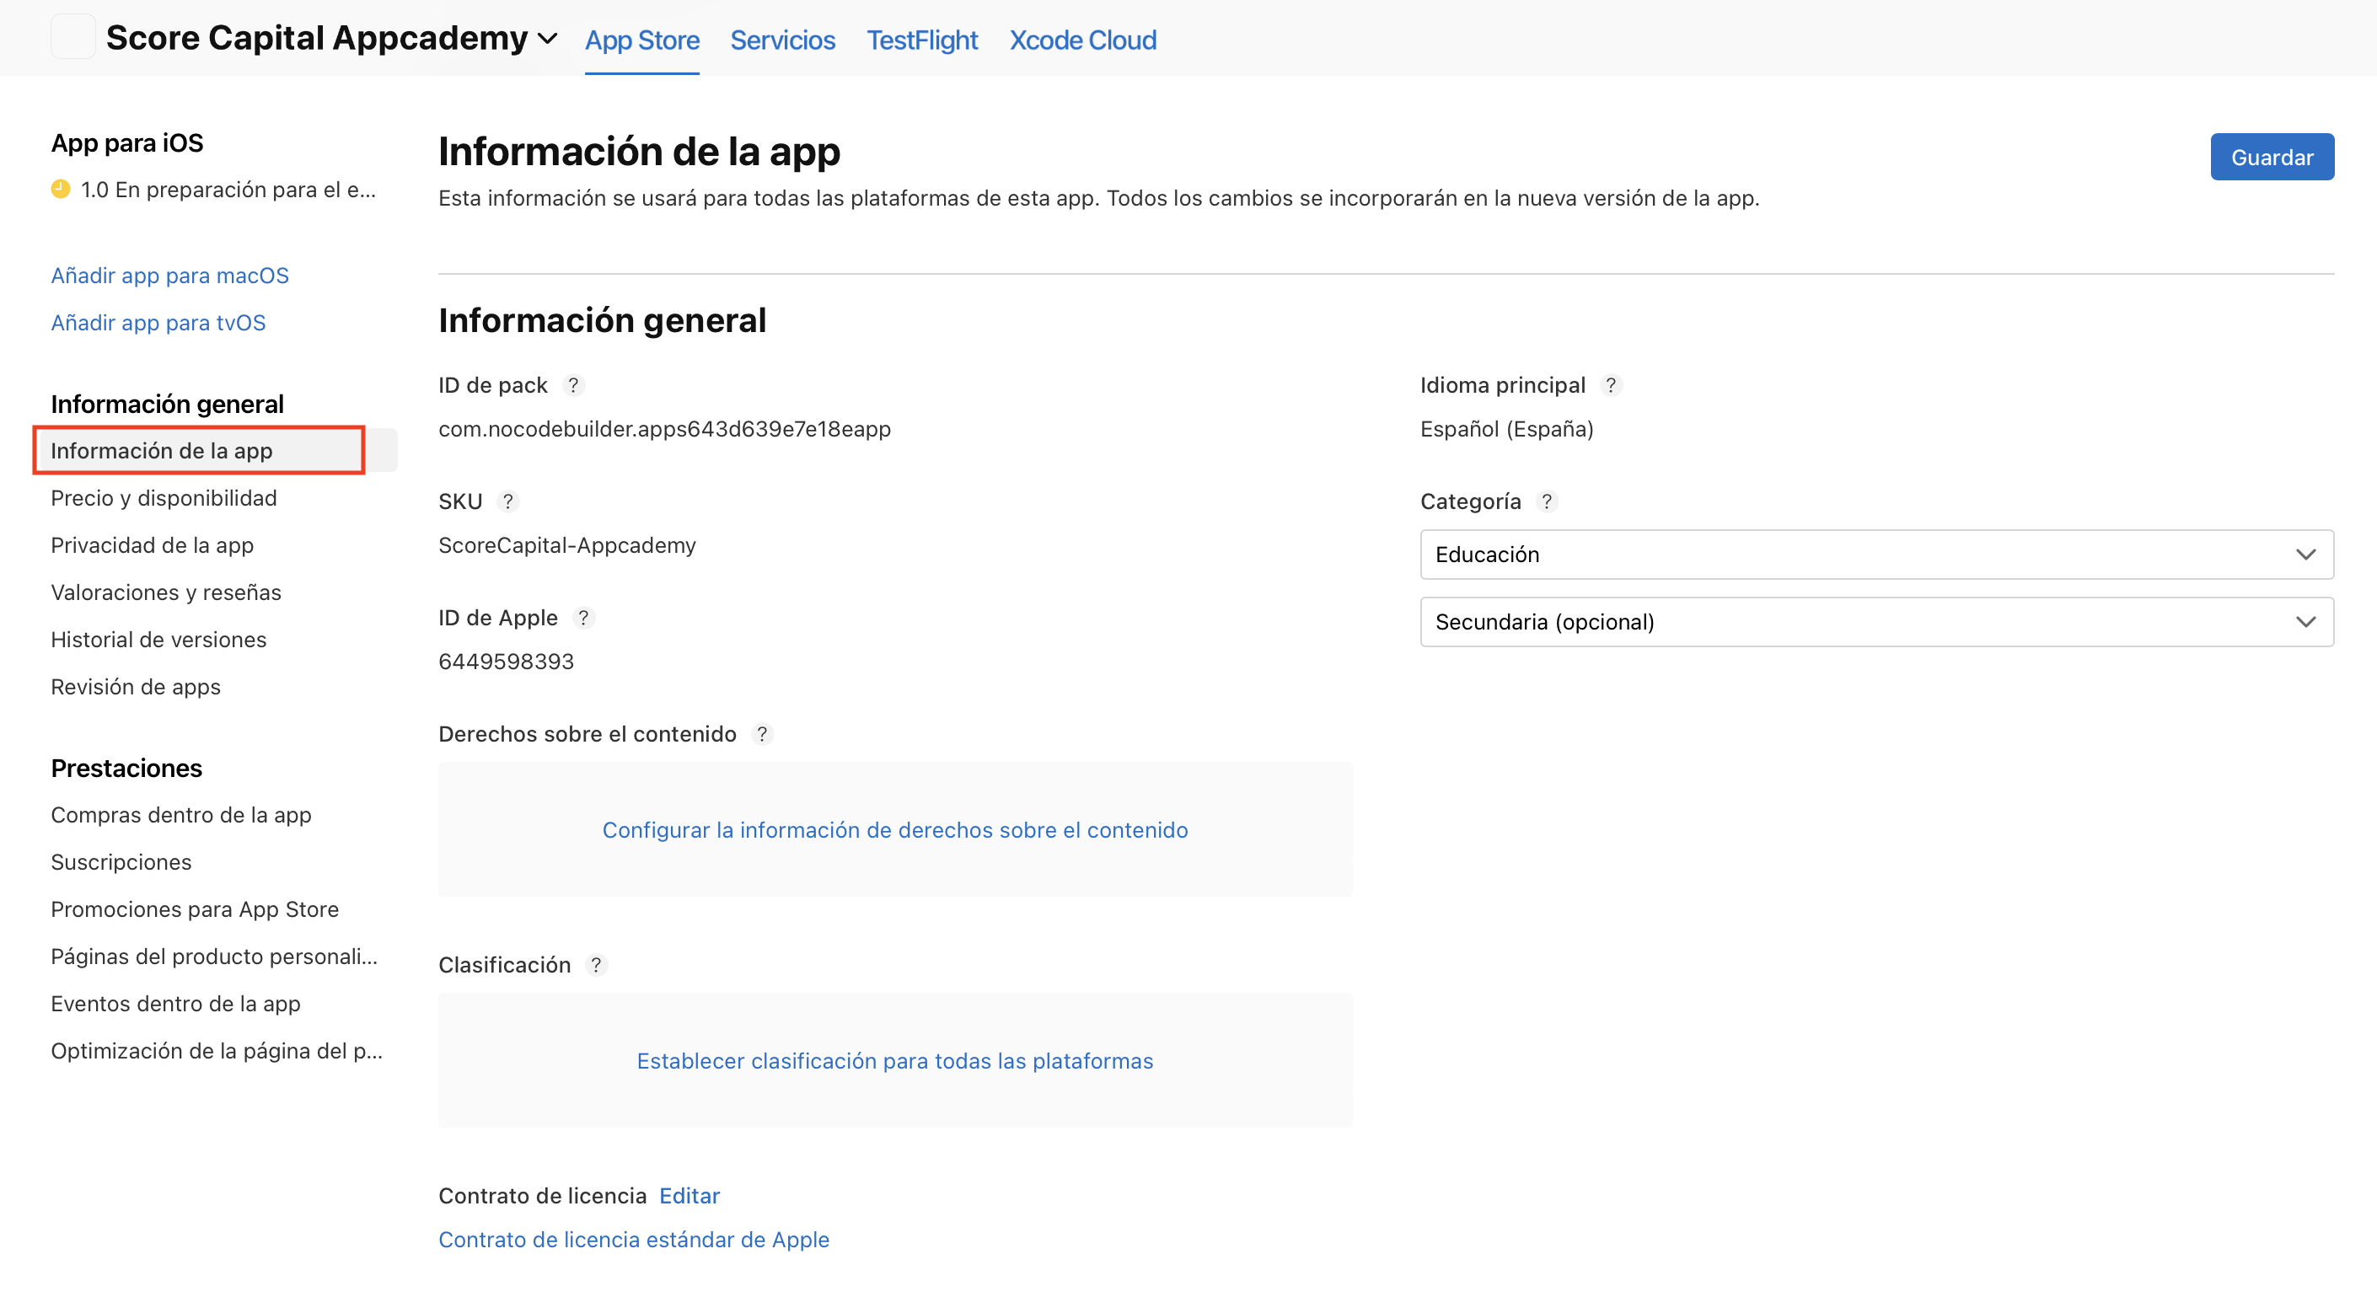The width and height of the screenshot is (2377, 1313).
Task: Click the yellow status icon for version 1.0
Action: pos(61,189)
